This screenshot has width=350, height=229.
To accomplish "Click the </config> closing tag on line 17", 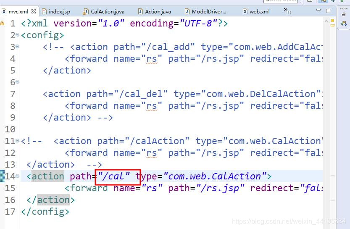I will [x=45, y=212].
